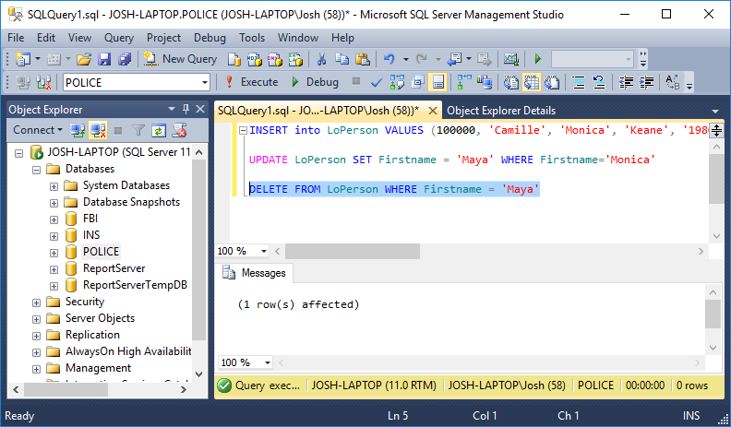Screen dimensions: 731x427
Task: Collapse the JOSH-LAPTOP server node
Action: pos(18,153)
